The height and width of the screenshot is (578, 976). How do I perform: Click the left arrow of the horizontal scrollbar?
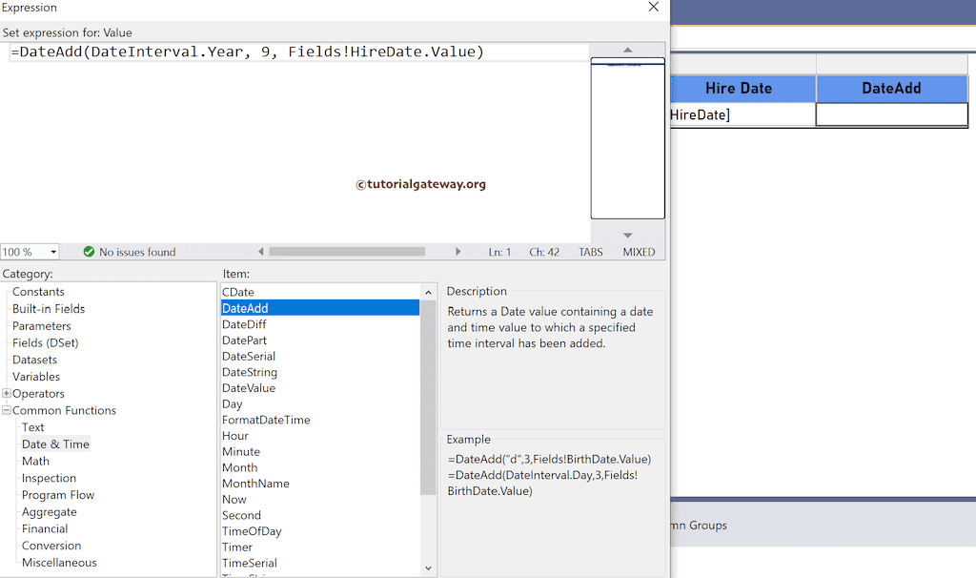point(260,251)
